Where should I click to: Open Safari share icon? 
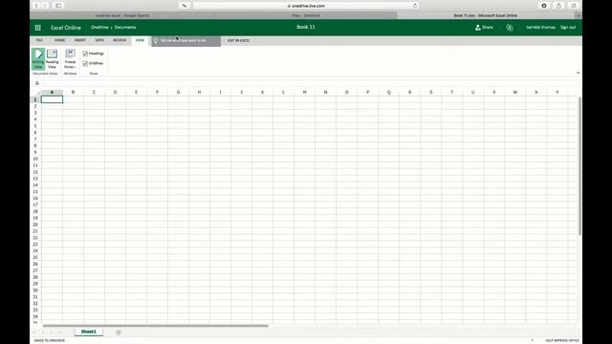(558, 6)
